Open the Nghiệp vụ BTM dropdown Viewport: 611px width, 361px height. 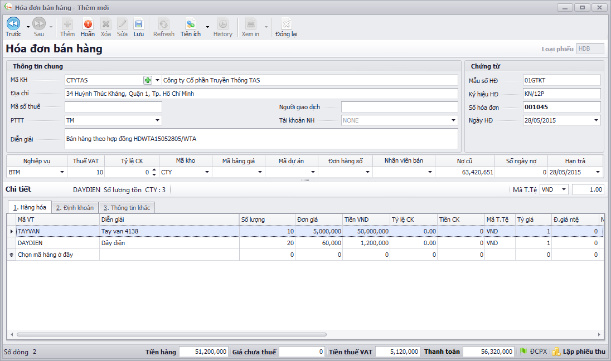click(62, 173)
